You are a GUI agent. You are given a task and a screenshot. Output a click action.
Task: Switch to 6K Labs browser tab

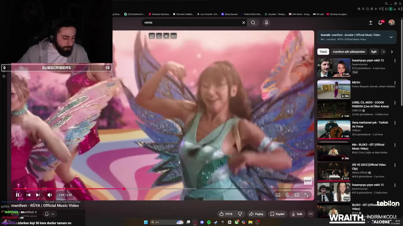(318, 14)
